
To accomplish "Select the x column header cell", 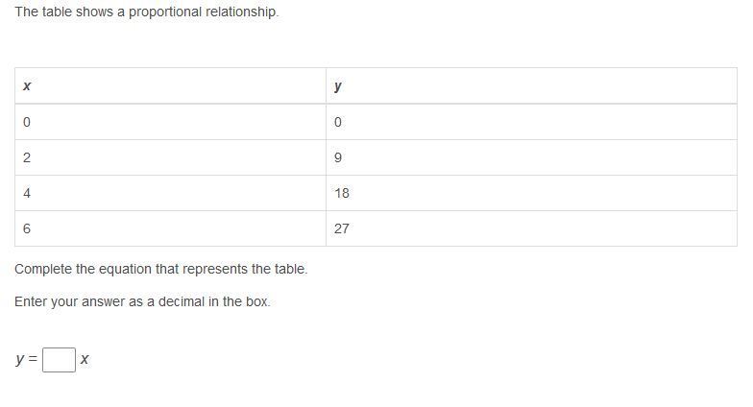I will point(170,86).
